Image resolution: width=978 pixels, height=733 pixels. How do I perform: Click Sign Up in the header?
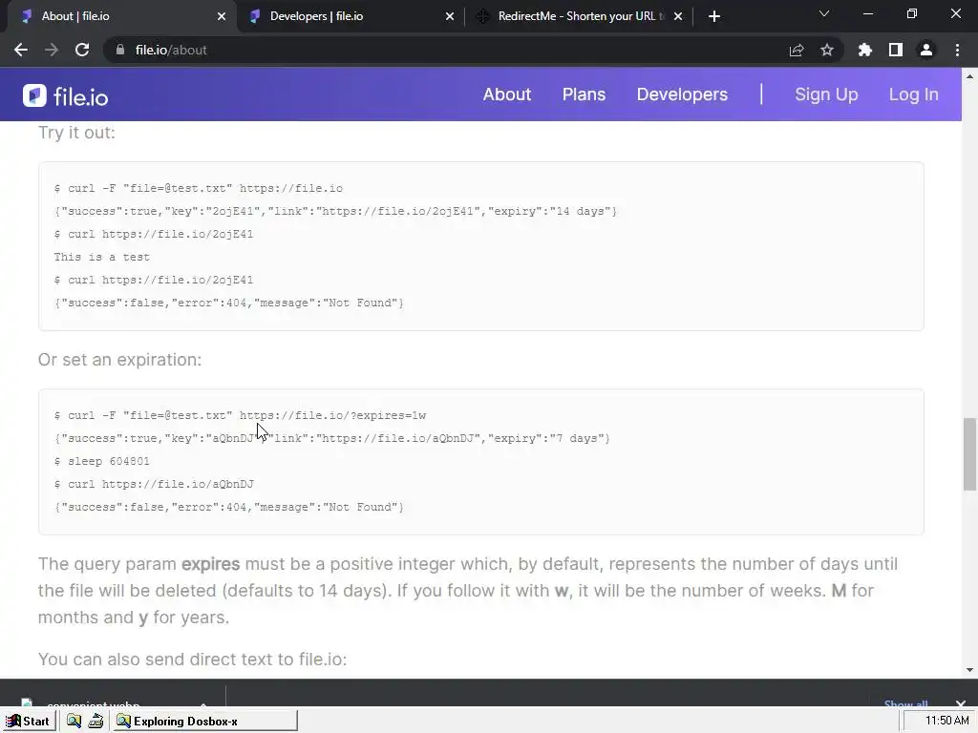826,94
